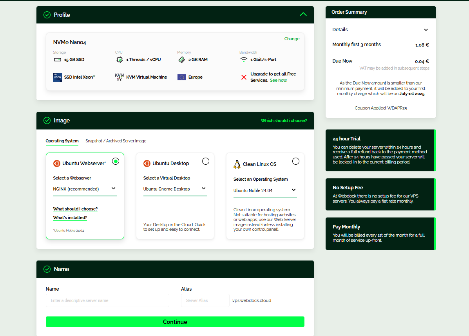Select the Clean Linux OS radio button
This screenshot has height=336, width=469.
click(295, 161)
